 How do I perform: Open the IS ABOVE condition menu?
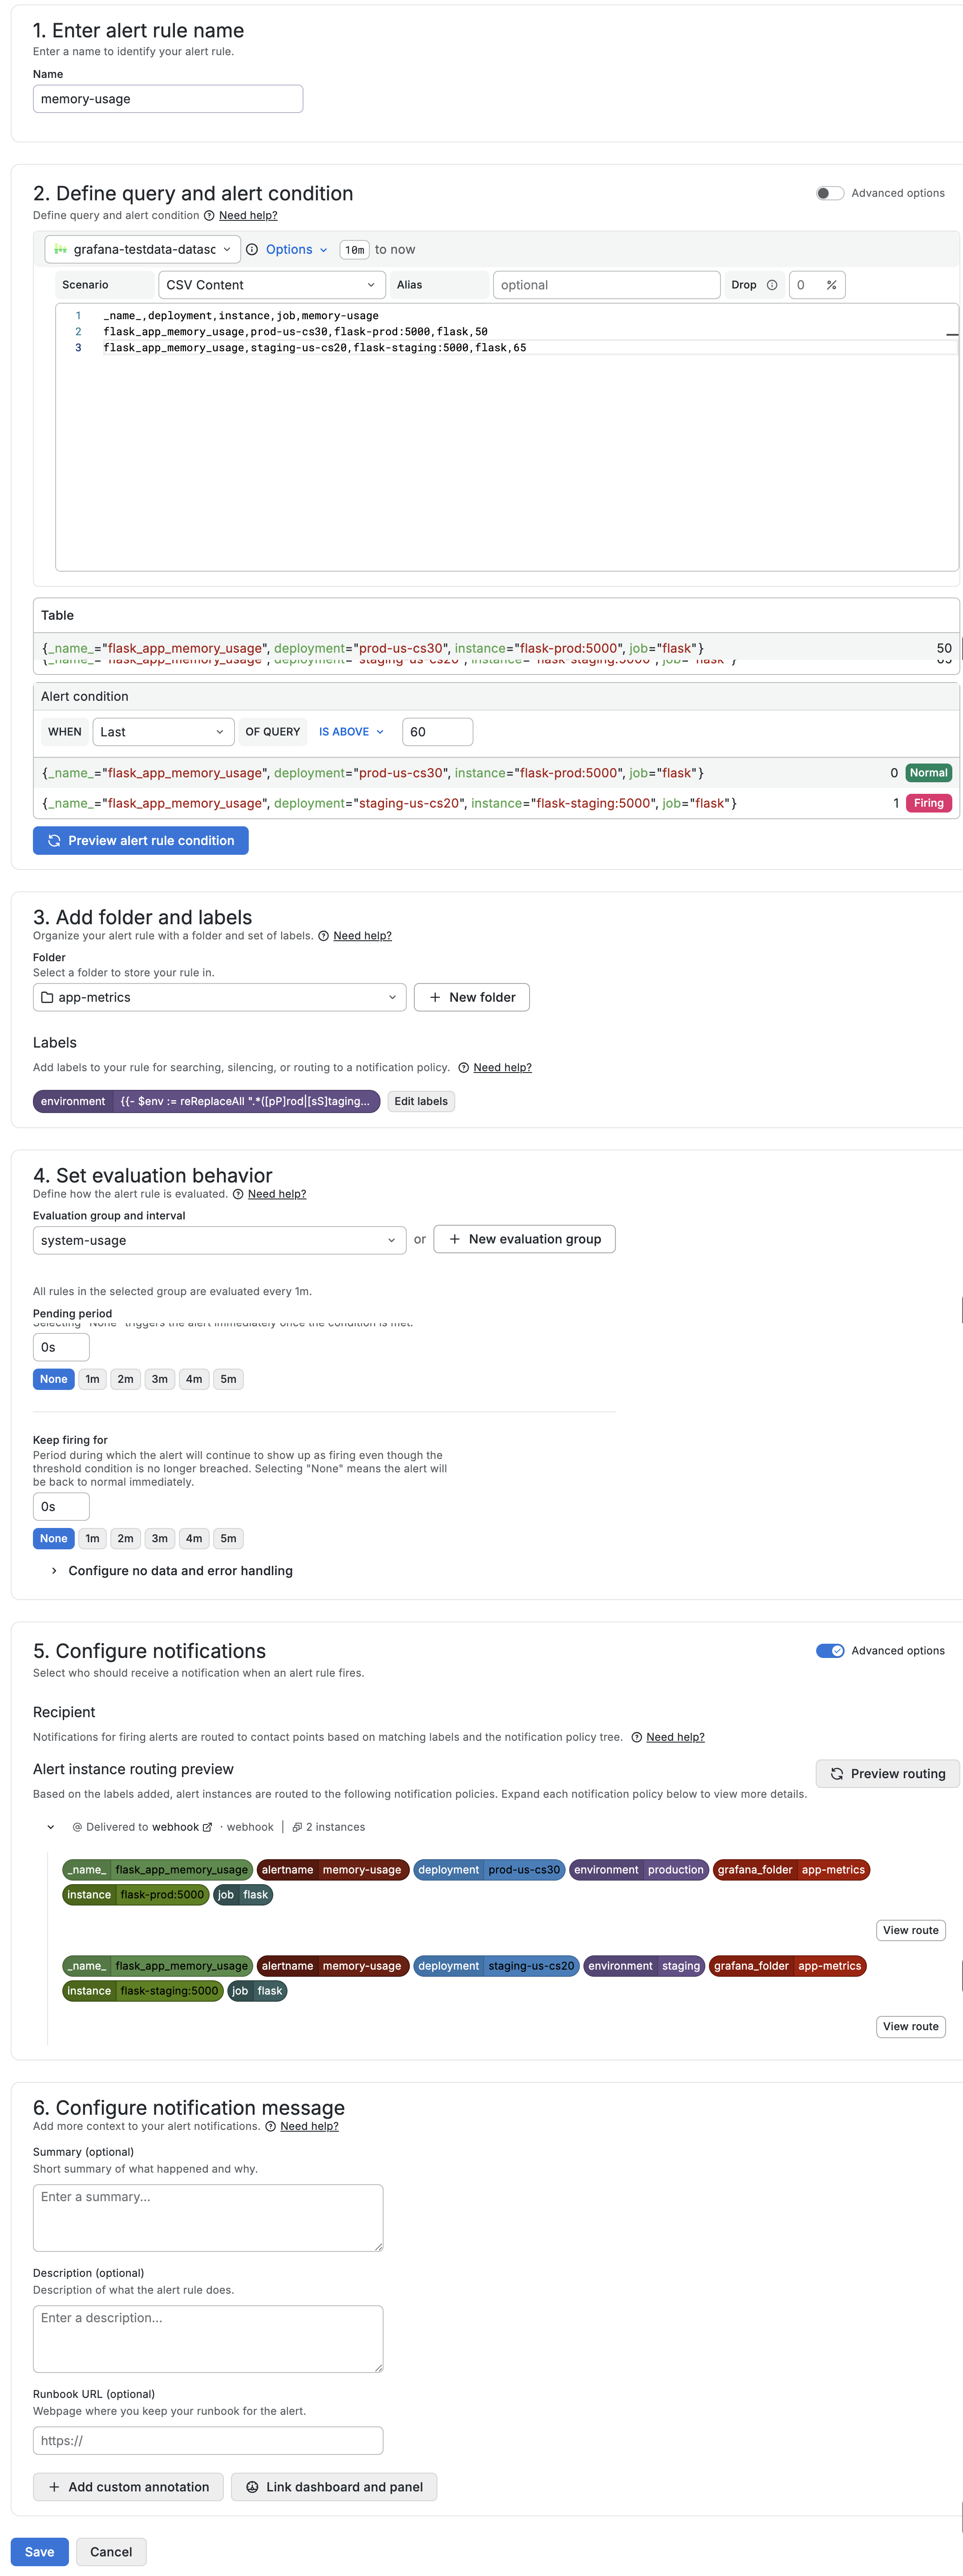[351, 732]
